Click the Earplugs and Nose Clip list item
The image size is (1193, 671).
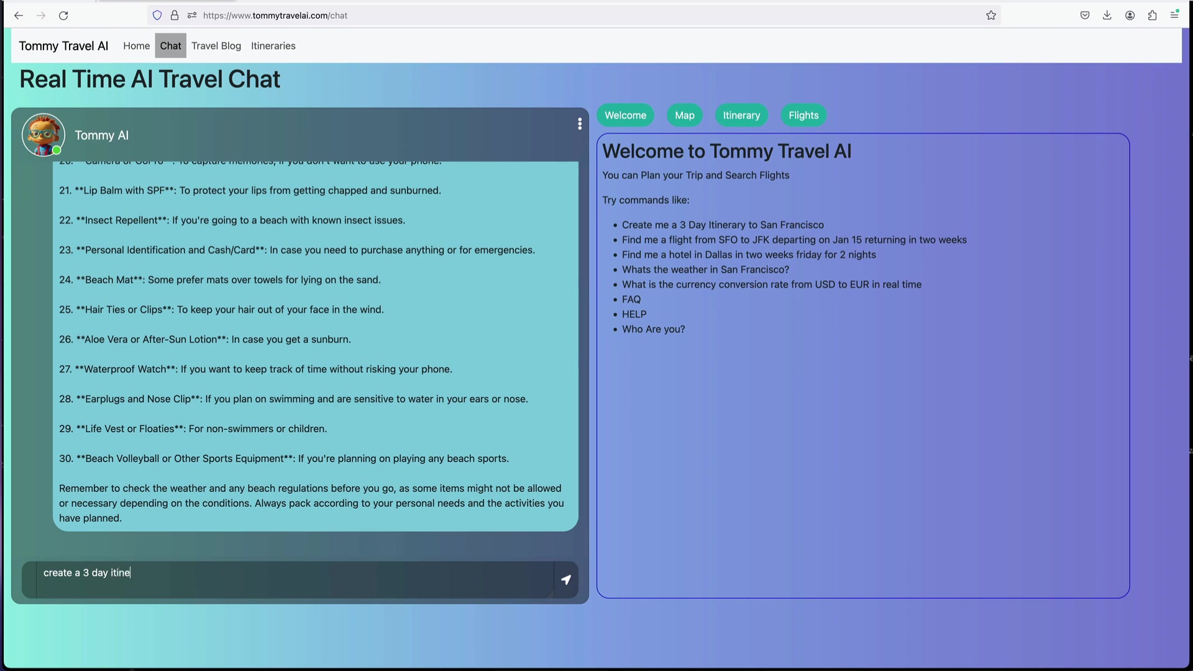pos(293,399)
